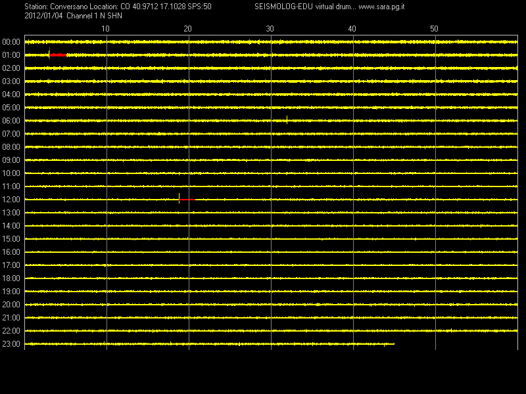
Task: Click the 17:00 hour label
Action: [11, 265]
